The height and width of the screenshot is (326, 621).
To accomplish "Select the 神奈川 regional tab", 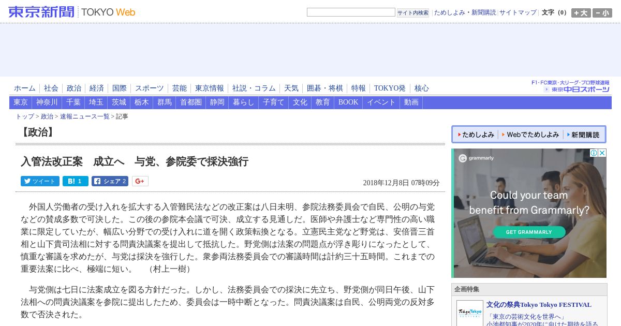I will [x=47, y=102].
